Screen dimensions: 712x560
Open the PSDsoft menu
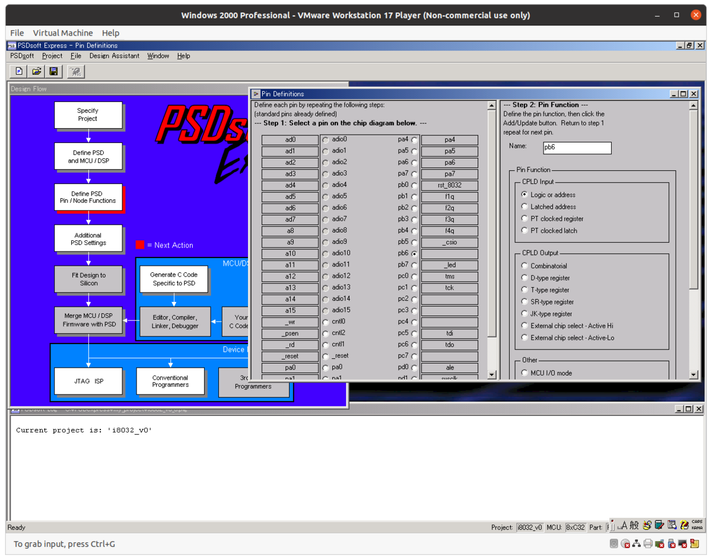[x=22, y=56]
